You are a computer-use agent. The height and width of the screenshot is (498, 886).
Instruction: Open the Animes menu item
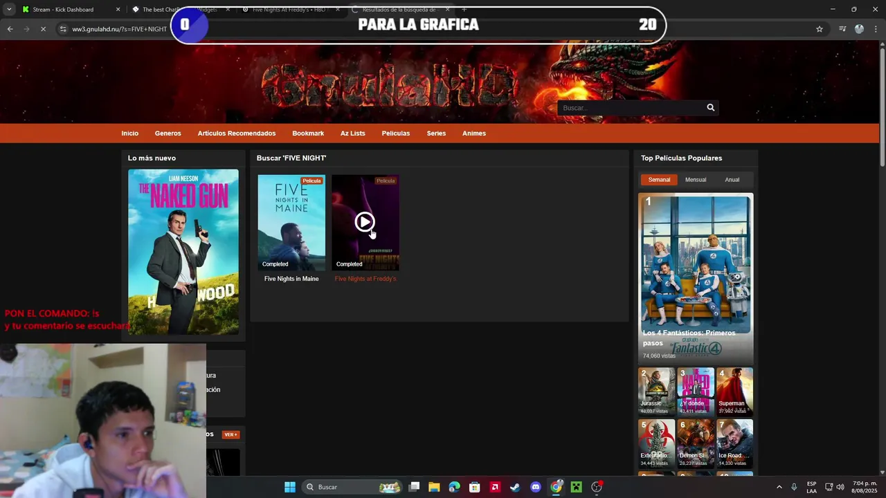[474, 133]
